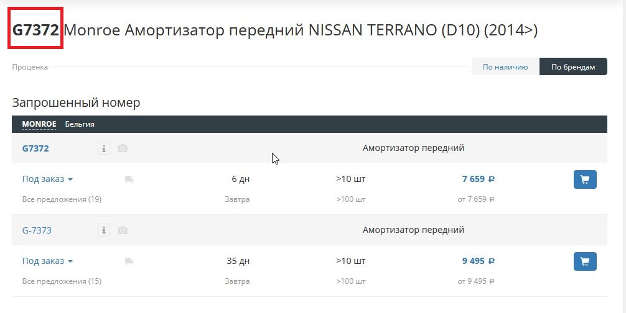
Task: Add the 7 659 ₽ offer to cart
Action: pyautogui.click(x=585, y=179)
